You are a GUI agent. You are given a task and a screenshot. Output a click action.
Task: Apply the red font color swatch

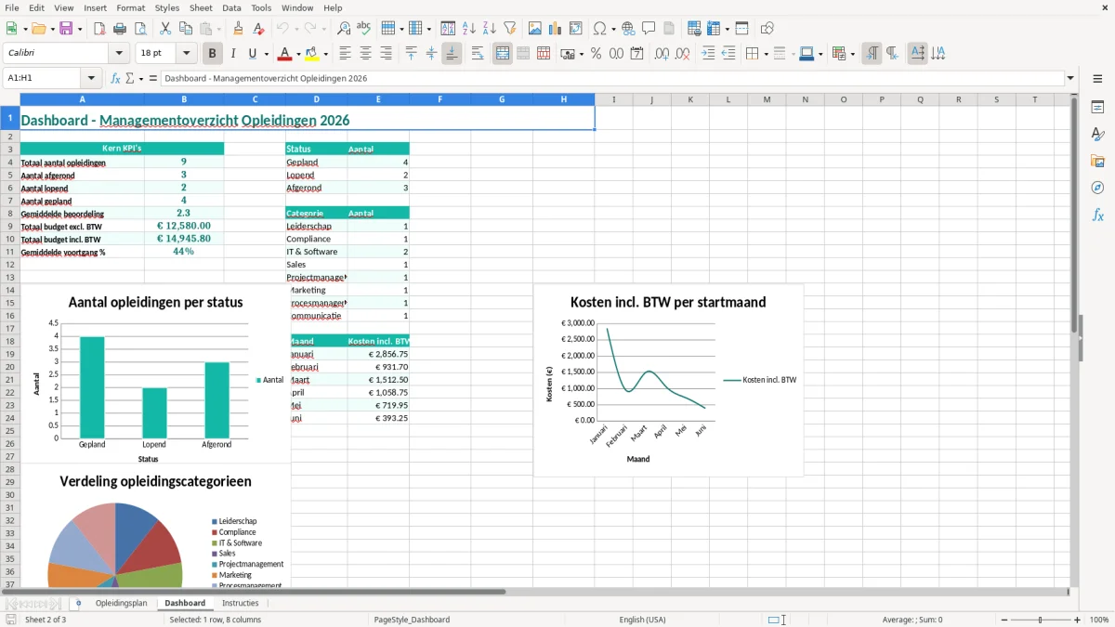pos(285,54)
